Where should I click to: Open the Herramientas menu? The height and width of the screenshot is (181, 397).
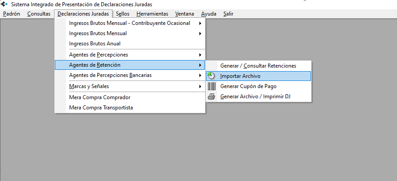point(152,14)
